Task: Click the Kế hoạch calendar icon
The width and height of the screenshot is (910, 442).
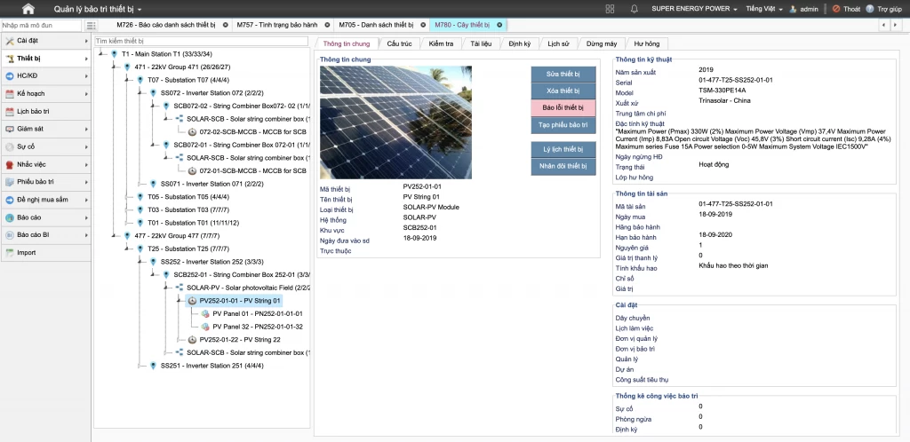Action: pos(10,94)
